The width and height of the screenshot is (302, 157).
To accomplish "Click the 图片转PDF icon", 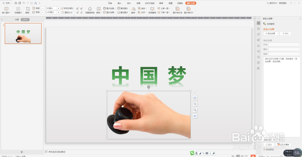I will click(x=188, y=9).
